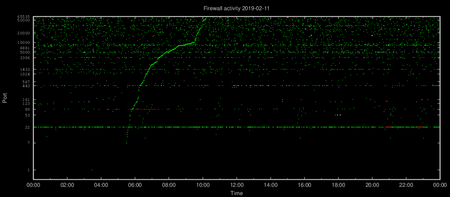This screenshot has width=450, height=197.
Task: Select the port axis label '65535'
Action: 23,17
